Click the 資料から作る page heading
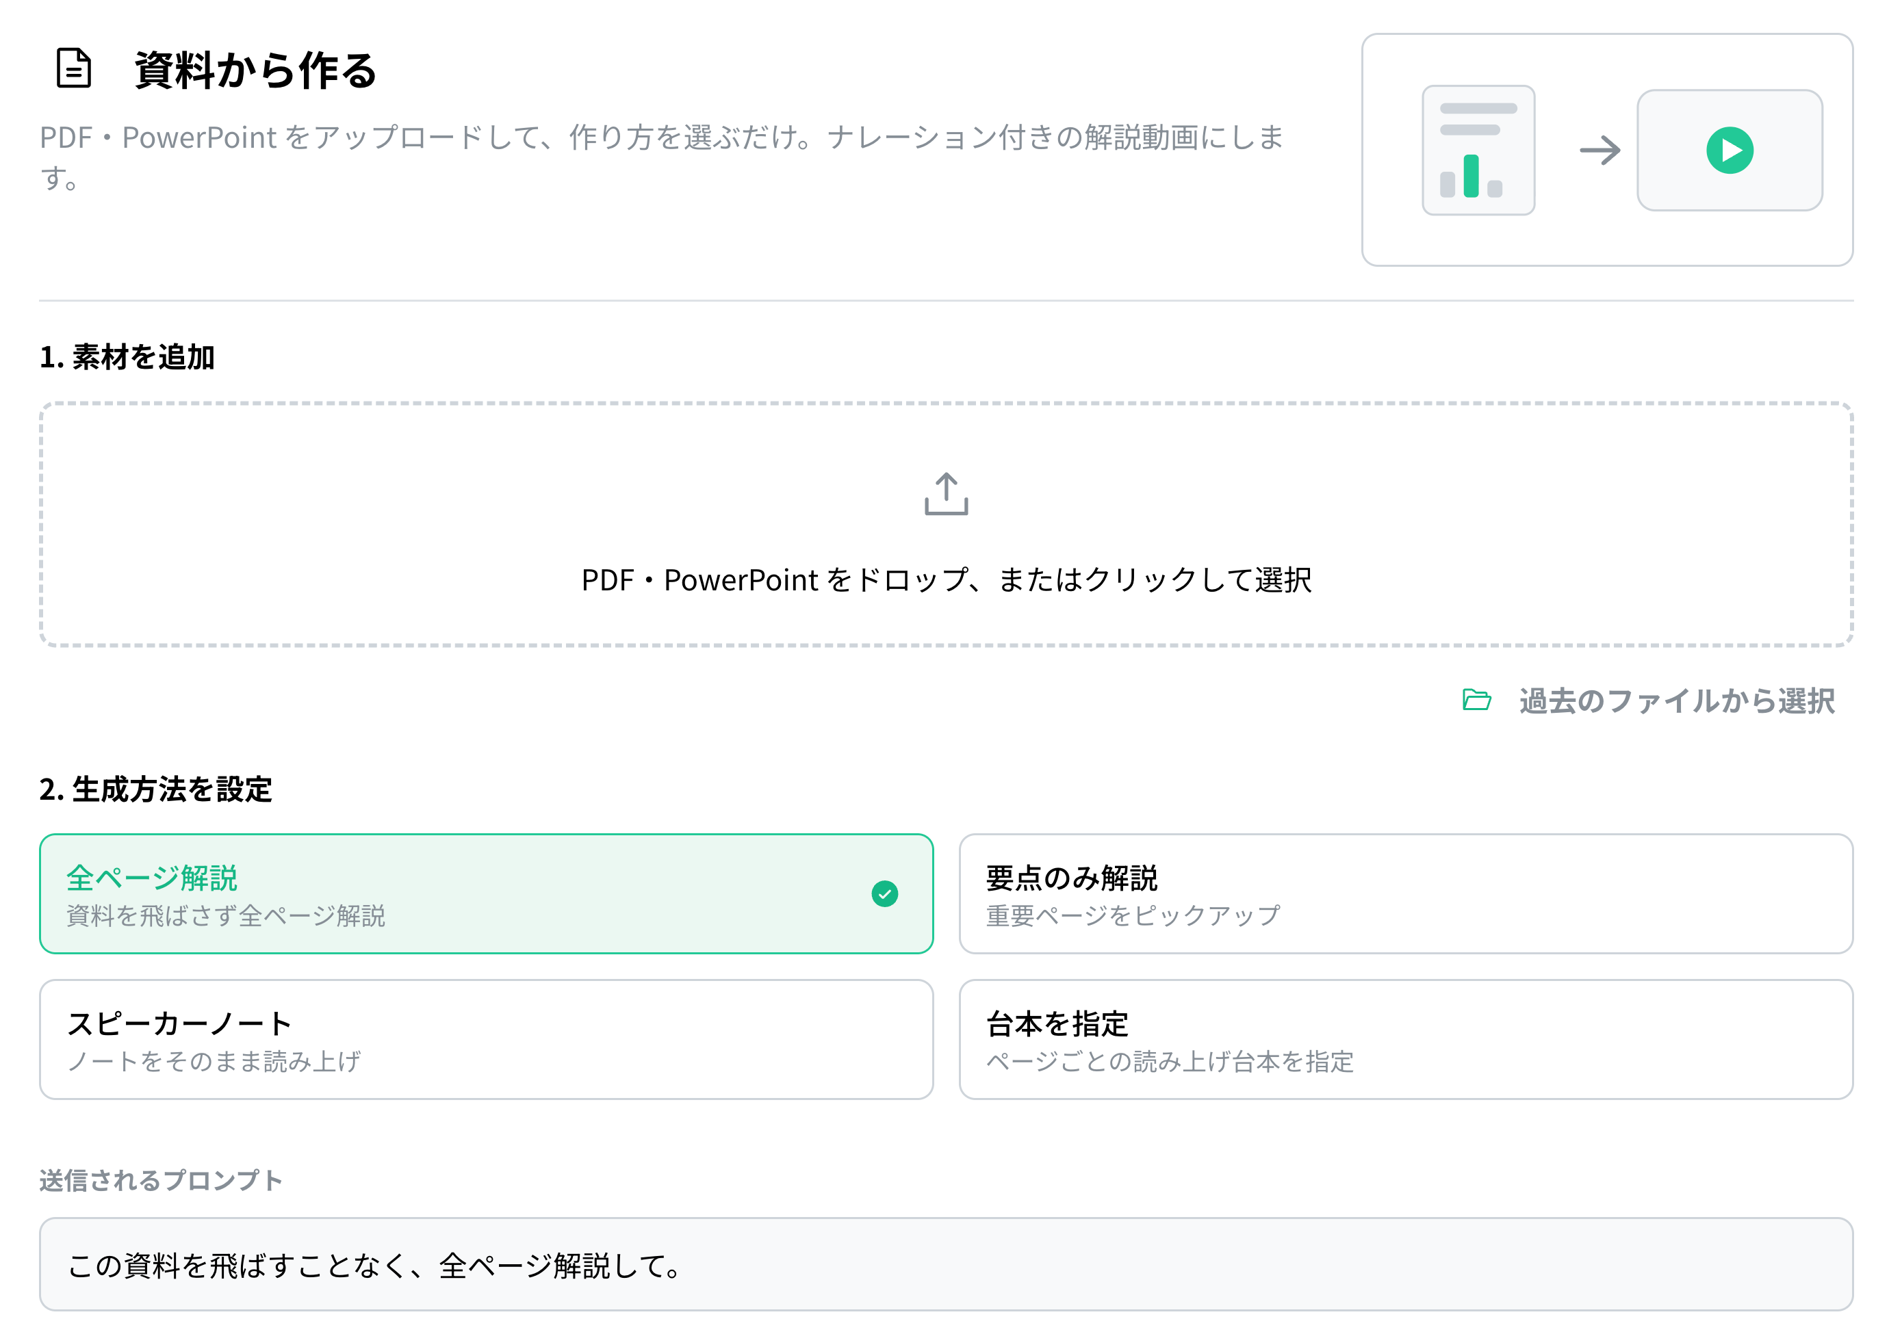The width and height of the screenshot is (1889, 1334). pos(255,70)
